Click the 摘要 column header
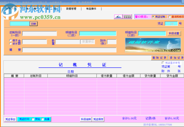The height and width of the screenshot is (127, 184). (14, 76)
